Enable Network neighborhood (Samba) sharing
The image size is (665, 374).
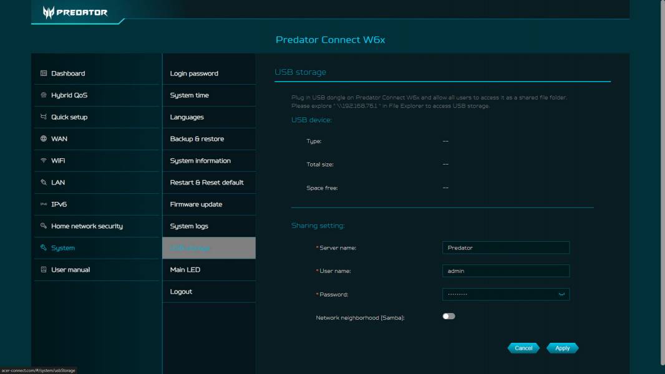(x=448, y=316)
